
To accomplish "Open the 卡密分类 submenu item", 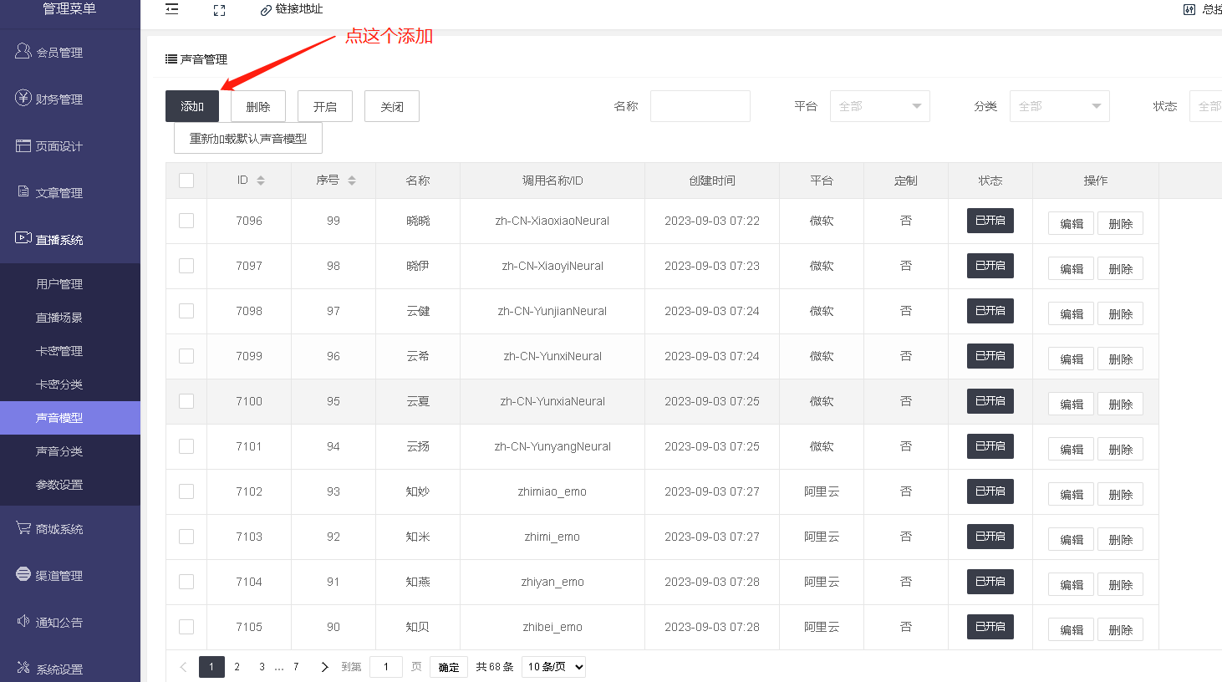I will (x=70, y=384).
